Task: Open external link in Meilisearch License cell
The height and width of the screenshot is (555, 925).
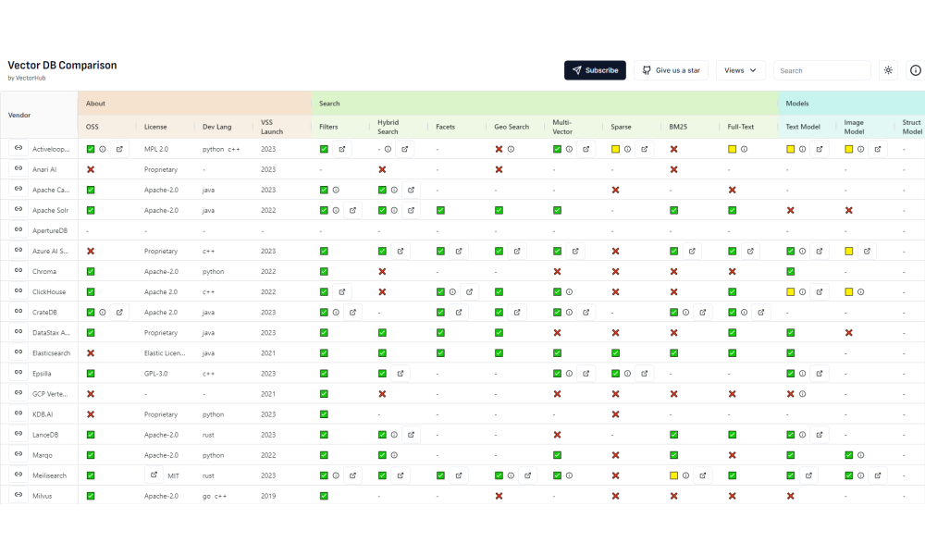Action: [154, 475]
